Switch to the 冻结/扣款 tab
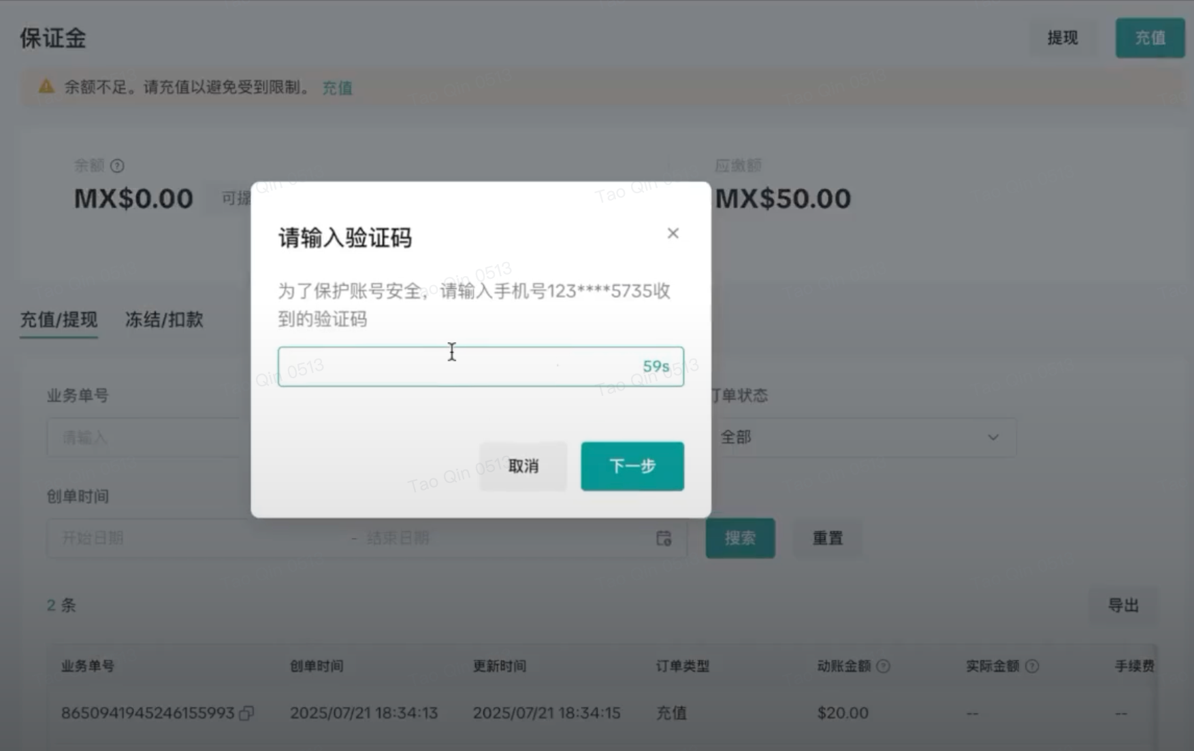The width and height of the screenshot is (1194, 751). (x=164, y=319)
